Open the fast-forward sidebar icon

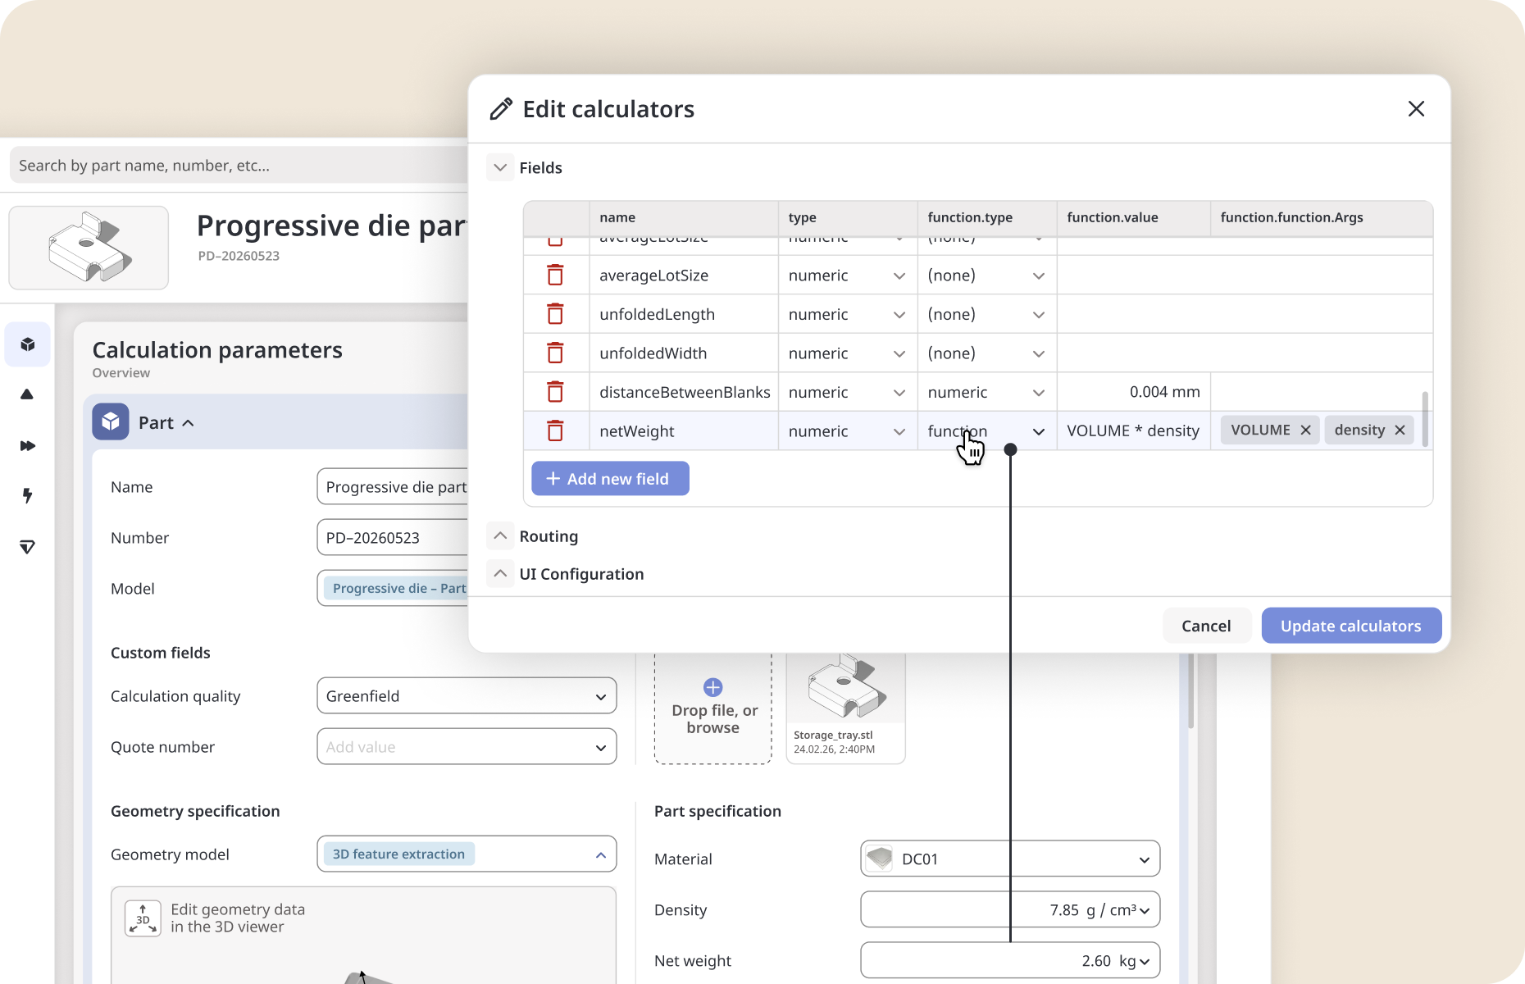tap(27, 445)
